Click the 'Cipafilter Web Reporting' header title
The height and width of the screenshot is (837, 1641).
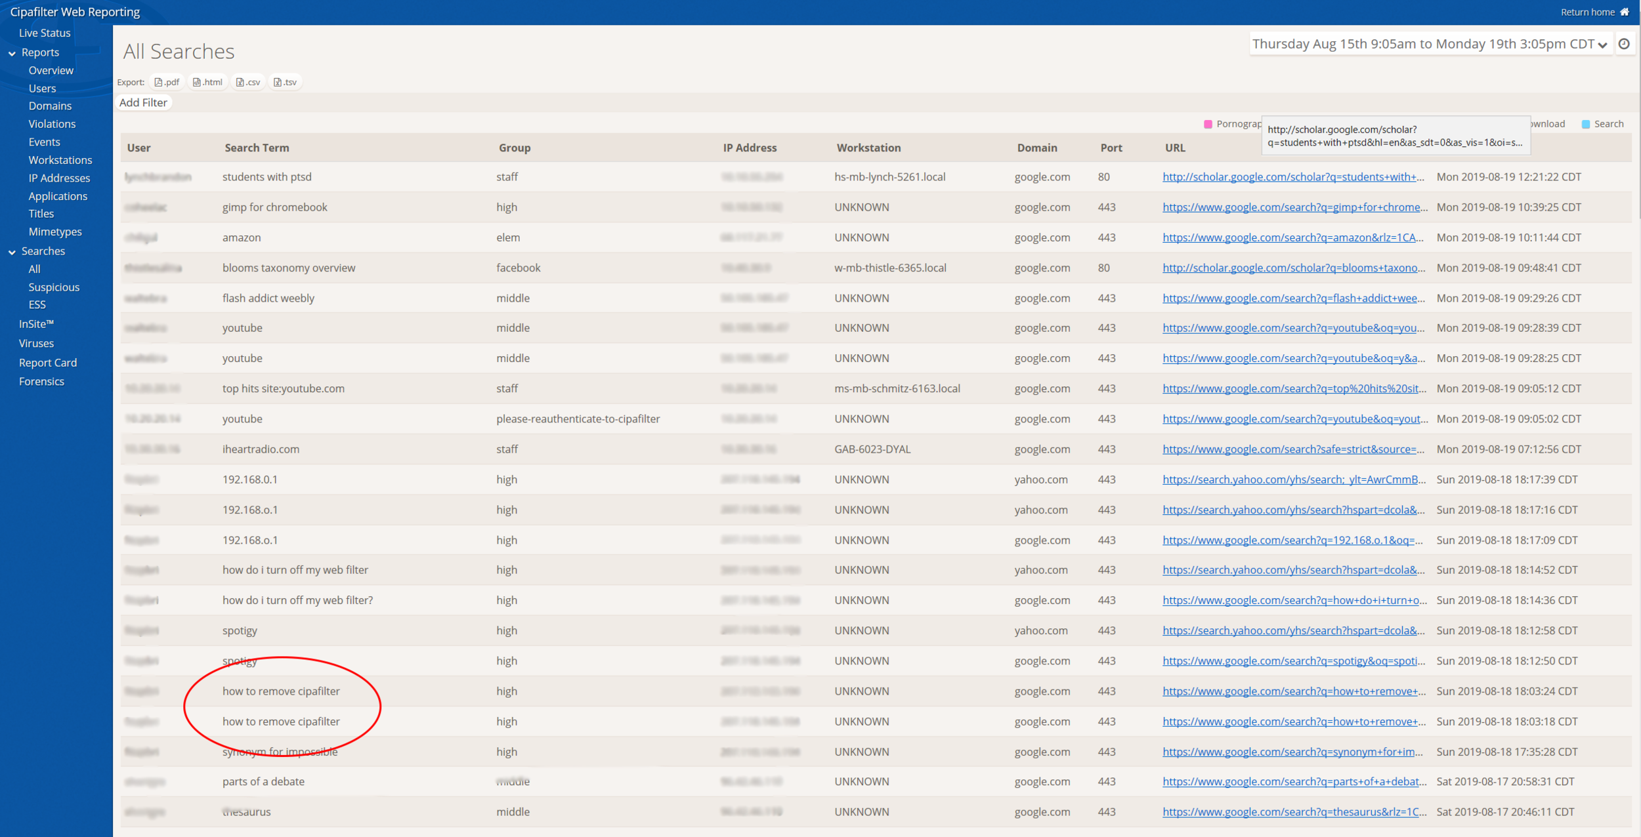[75, 12]
